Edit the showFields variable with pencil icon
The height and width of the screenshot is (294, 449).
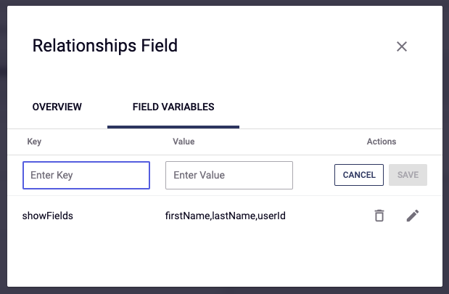tap(413, 216)
